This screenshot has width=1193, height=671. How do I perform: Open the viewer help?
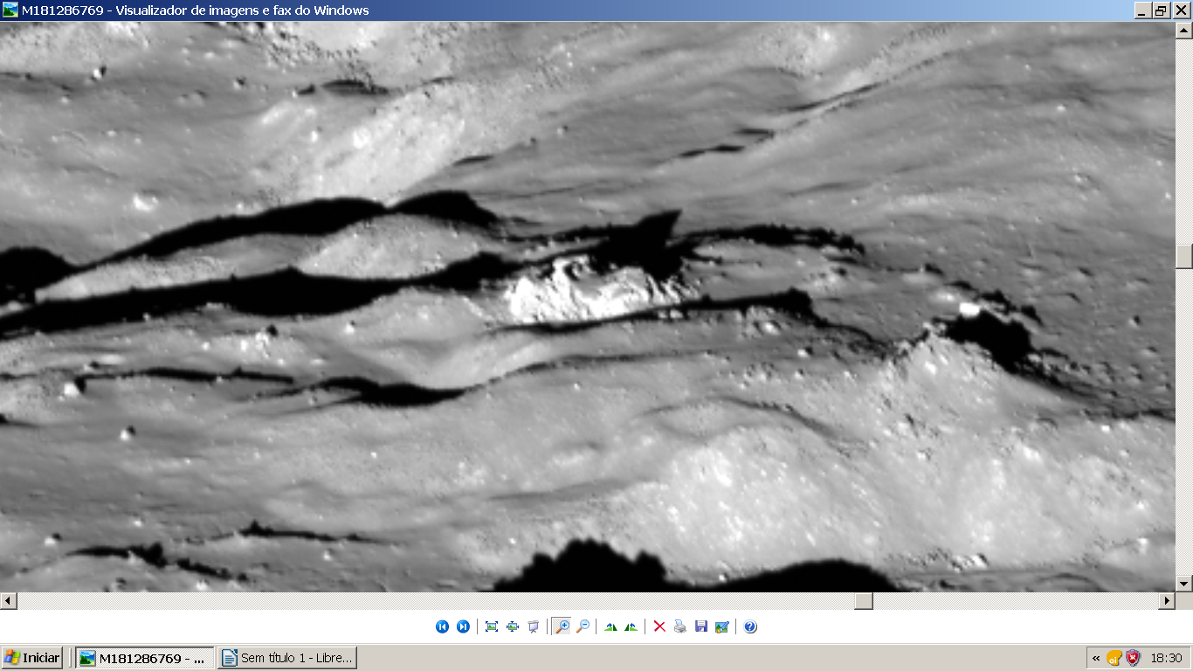point(750,626)
